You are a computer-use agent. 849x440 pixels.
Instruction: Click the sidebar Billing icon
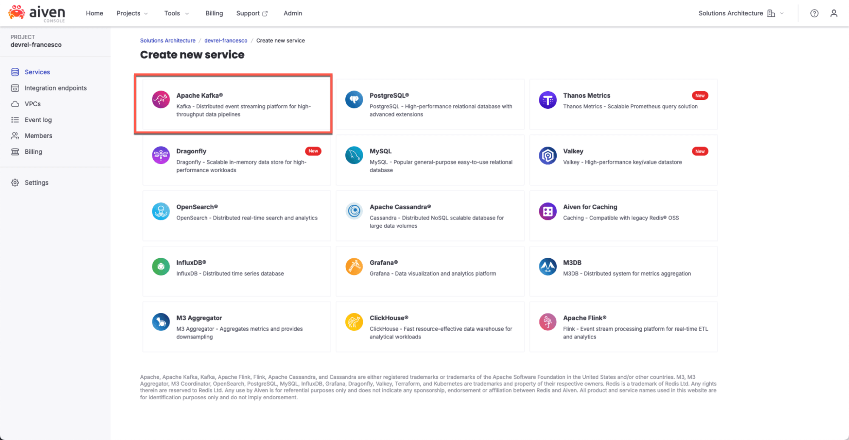[x=15, y=152]
